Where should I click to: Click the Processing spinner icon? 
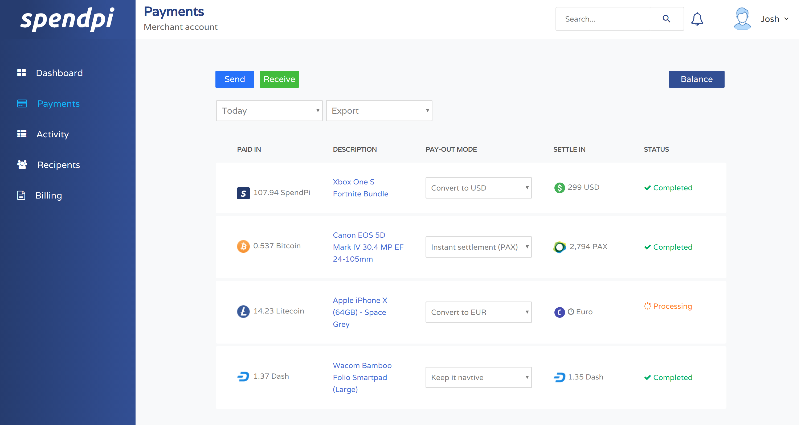[x=648, y=306]
